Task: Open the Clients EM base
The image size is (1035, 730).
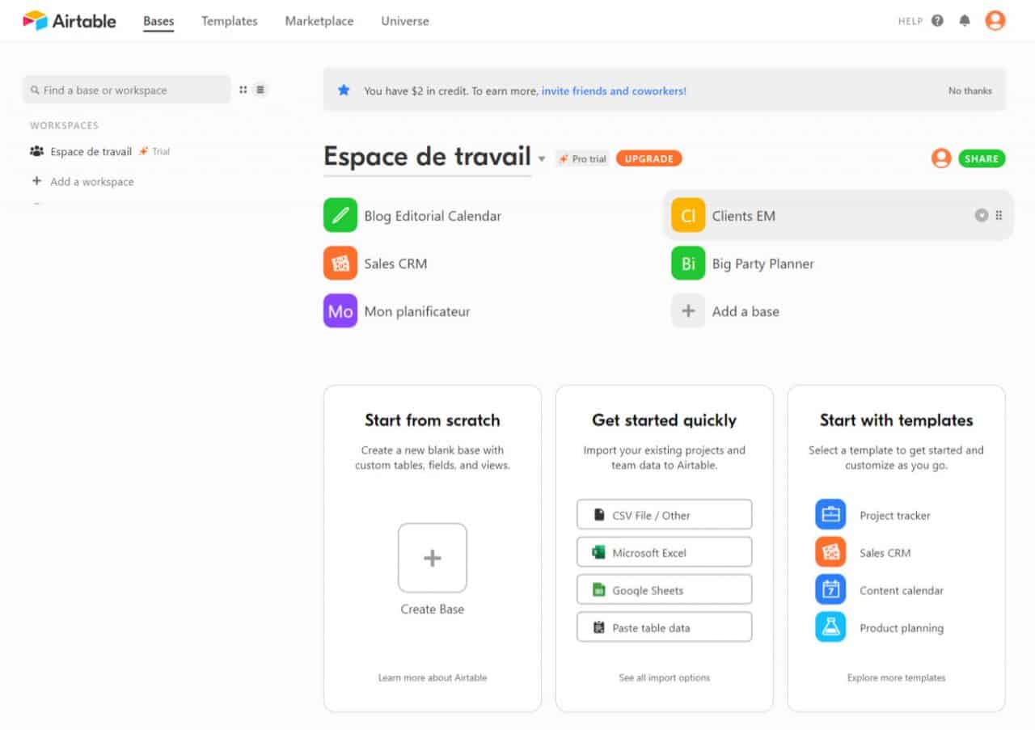Action: pos(743,216)
